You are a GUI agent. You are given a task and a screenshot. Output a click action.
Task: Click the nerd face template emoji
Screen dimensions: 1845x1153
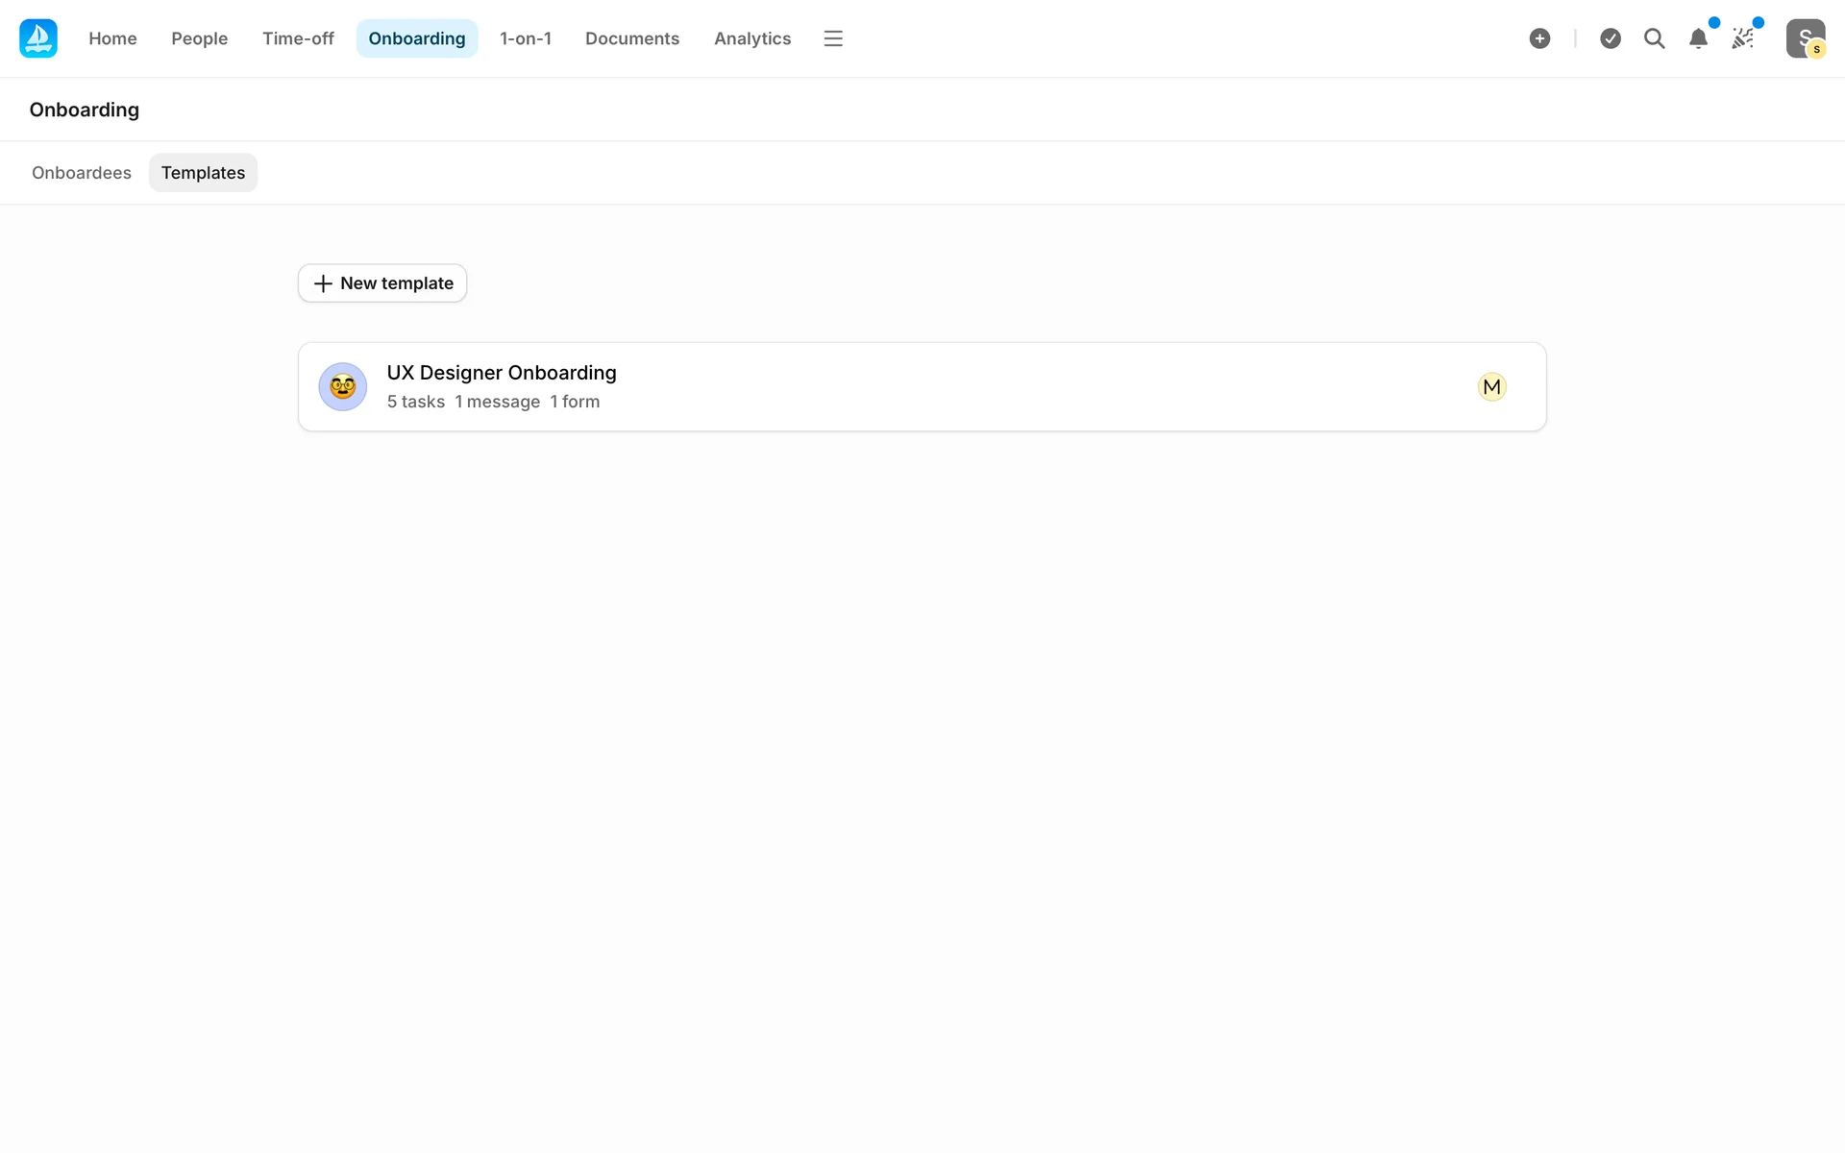343,387
